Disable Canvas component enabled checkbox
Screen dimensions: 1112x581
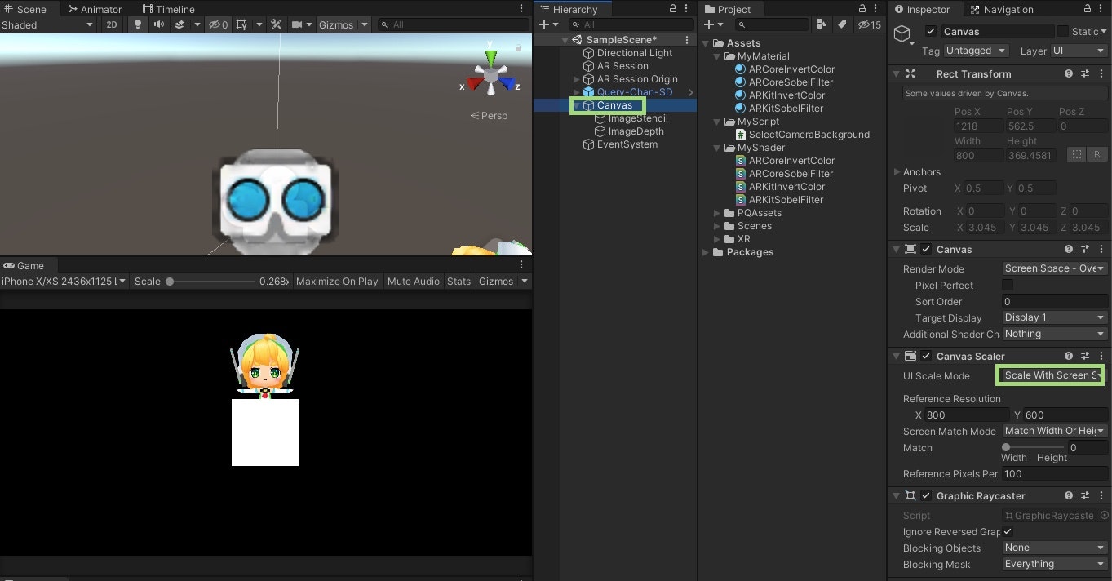click(x=926, y=249)
